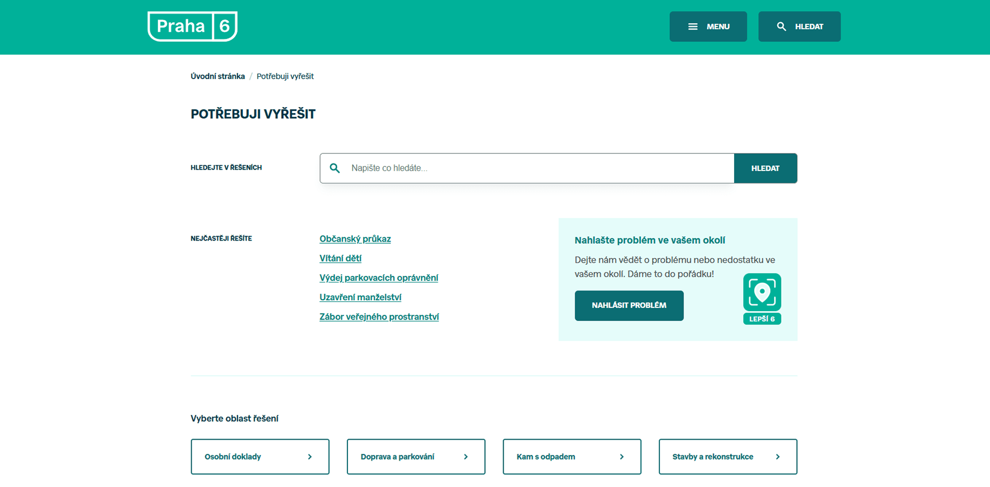Screen dimensions: 990x487
Task: Open the Osobní doklady category
Action: tap(233, 457)
